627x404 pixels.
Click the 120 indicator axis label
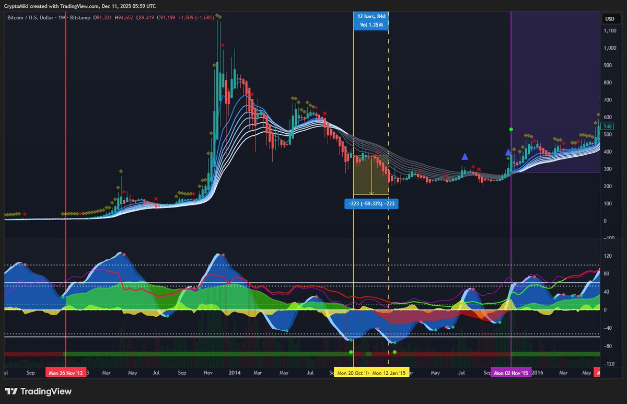(608, 256)
